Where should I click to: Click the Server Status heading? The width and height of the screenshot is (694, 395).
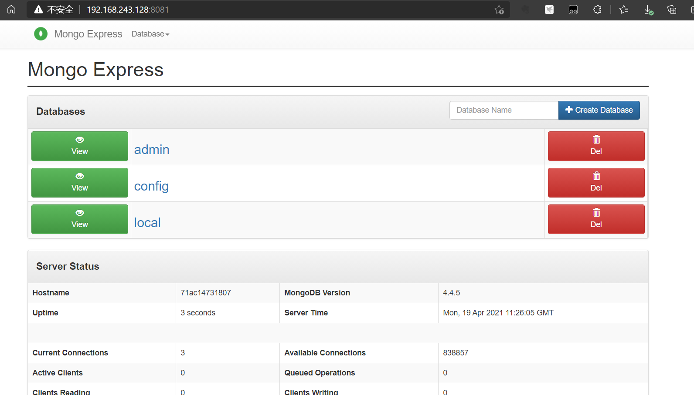68,266
